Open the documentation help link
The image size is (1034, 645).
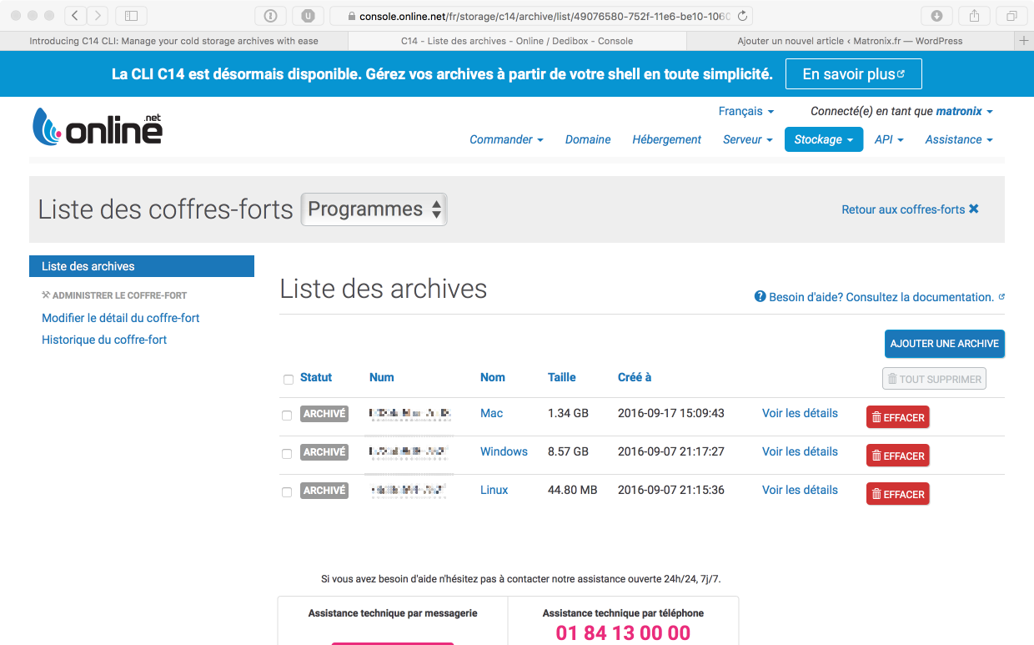[881, 297]
